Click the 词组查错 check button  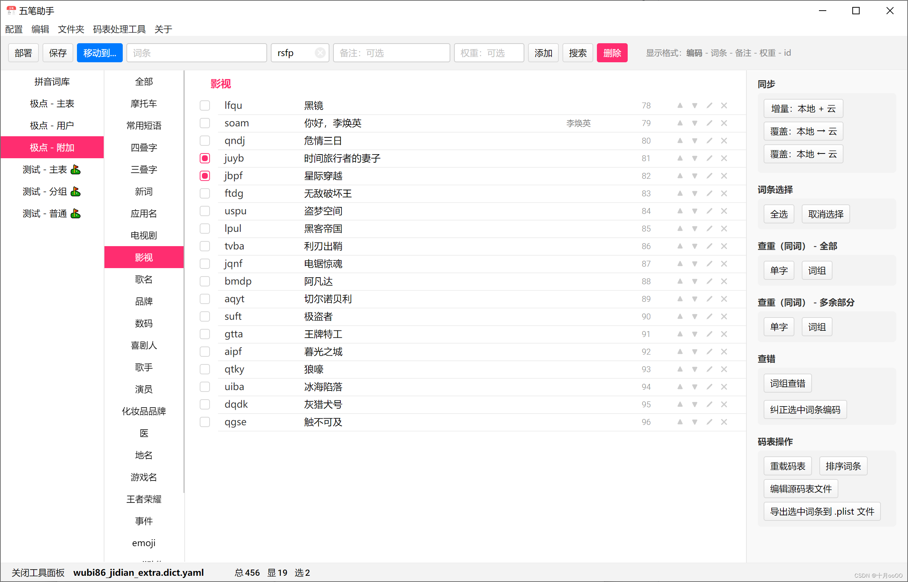(x=787, y=383)
